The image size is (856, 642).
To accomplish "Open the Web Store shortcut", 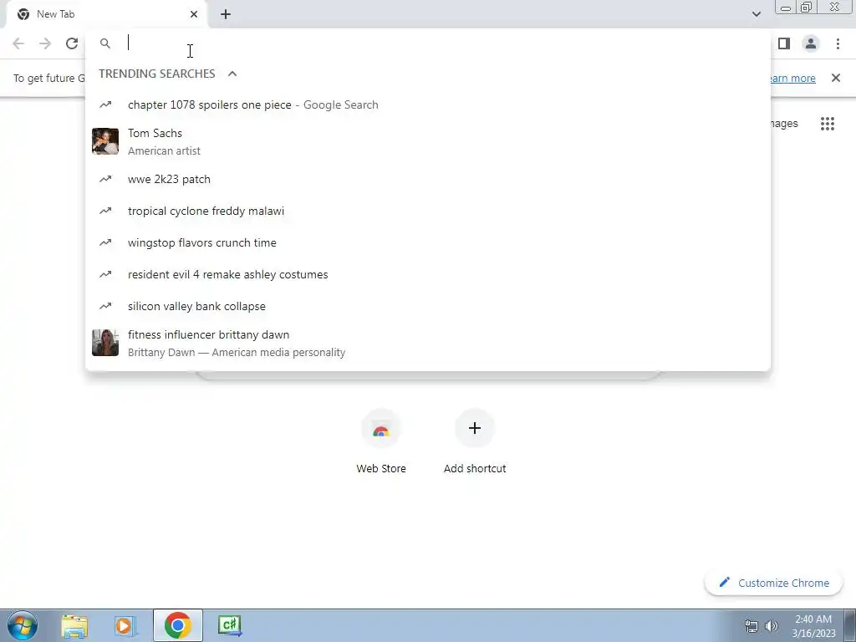I will click(x=381, y=441).
